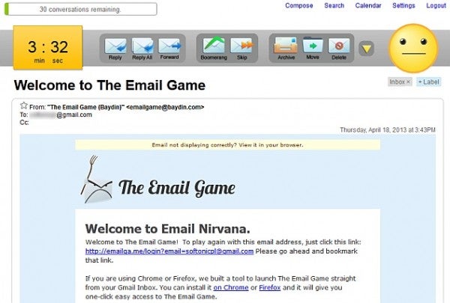The image size is (450, 303).
Task: Click The Email Game logo image
Action: click(157, 180)
